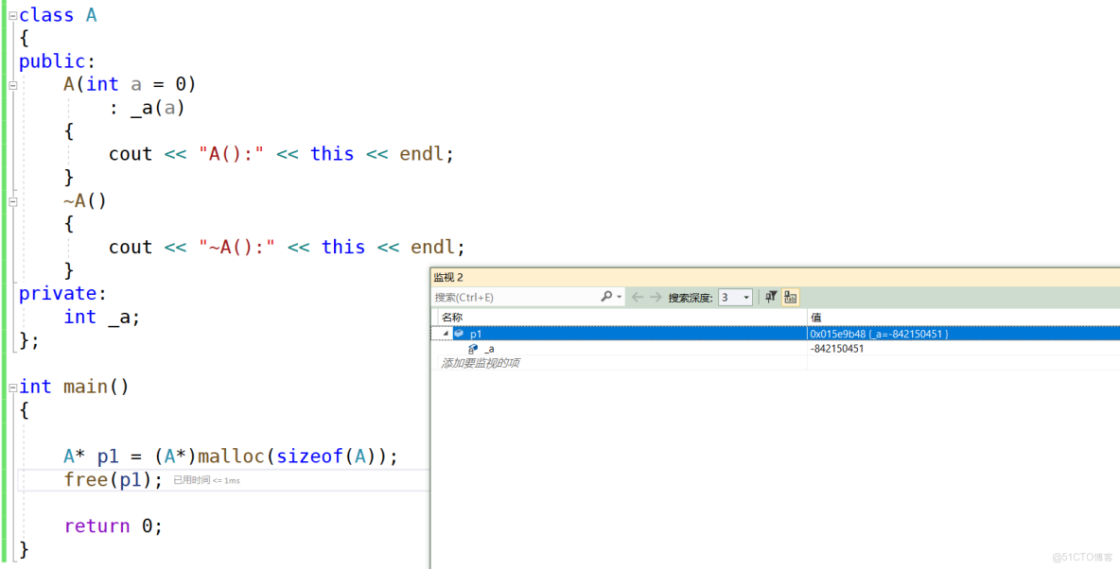Toggle the pin-values-to-source icon
The image size is (1120, 569).
[x=771, y=296]
